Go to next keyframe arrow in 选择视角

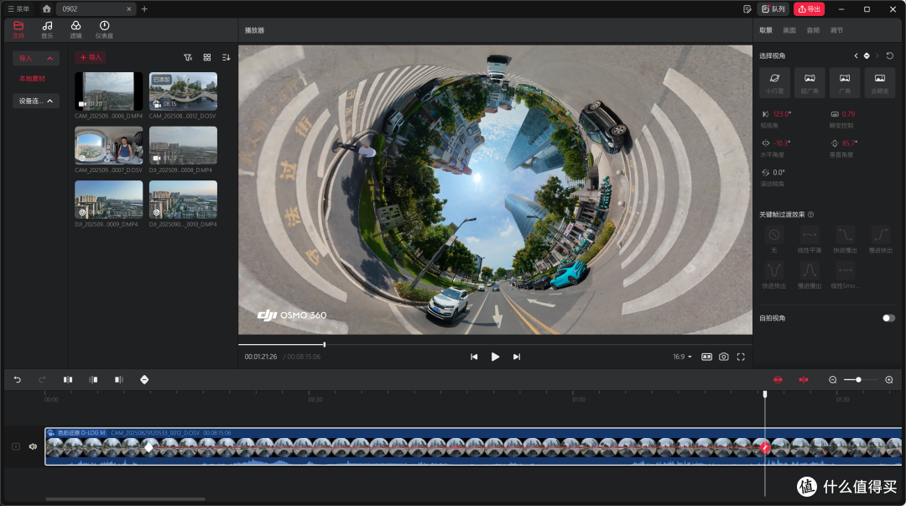pos(877,56)
